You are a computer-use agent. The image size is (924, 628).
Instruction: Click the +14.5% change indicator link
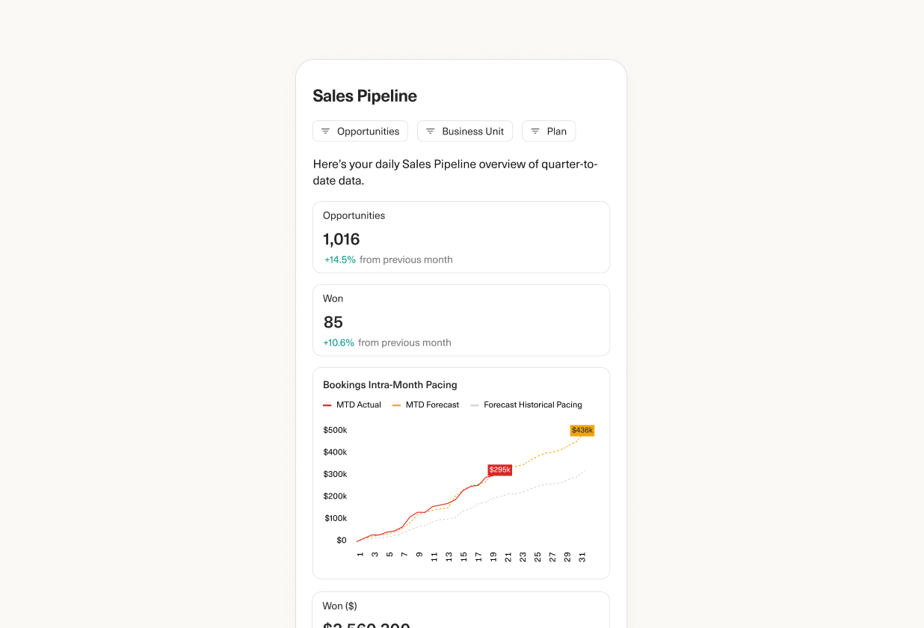(x=340, y=259)
